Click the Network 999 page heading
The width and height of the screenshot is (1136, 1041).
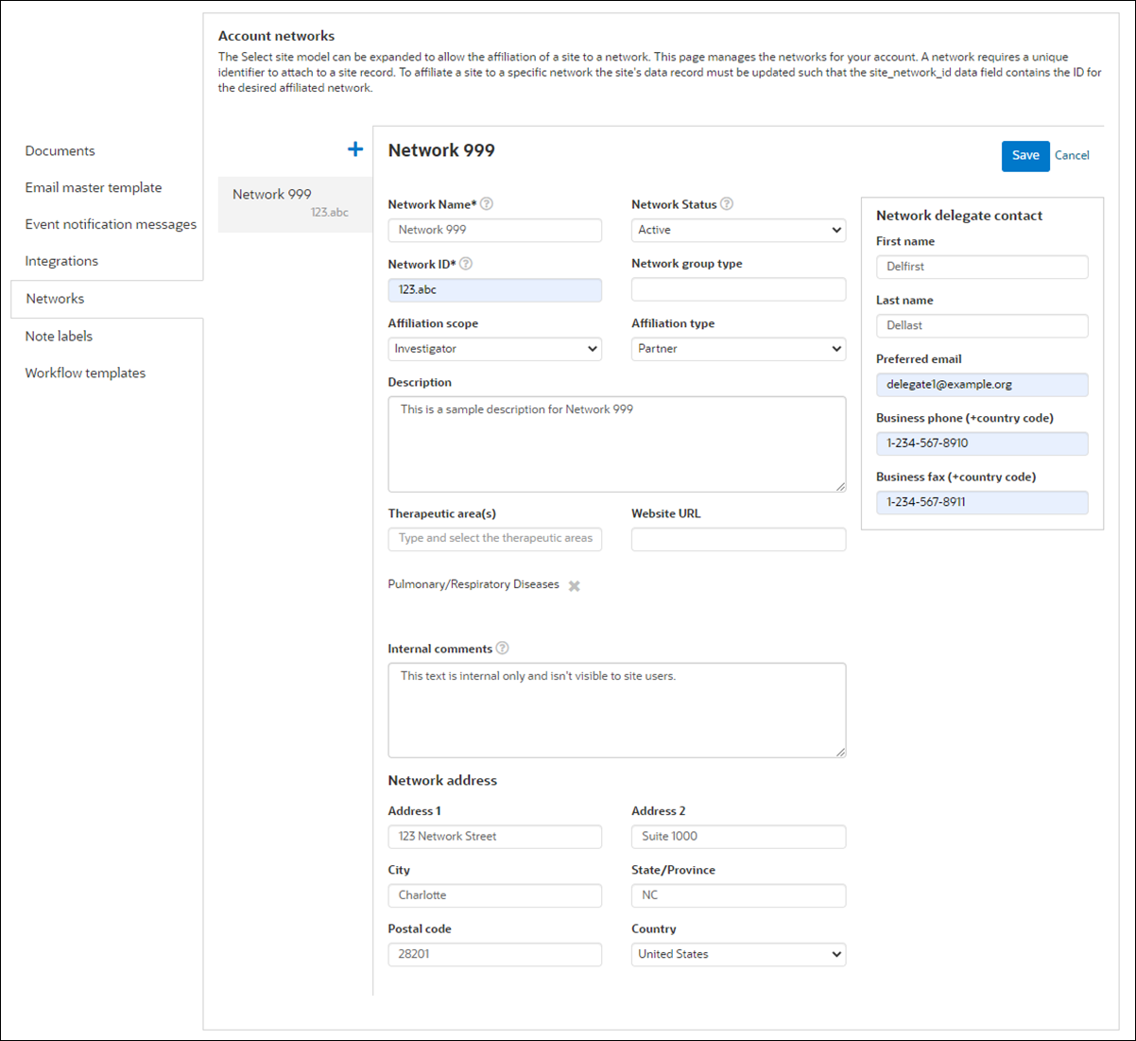[x=441, y=150]
